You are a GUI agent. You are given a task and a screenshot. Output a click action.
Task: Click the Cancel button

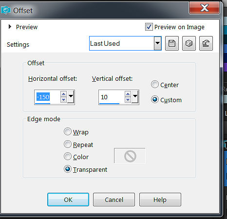[x=114, y=200]
